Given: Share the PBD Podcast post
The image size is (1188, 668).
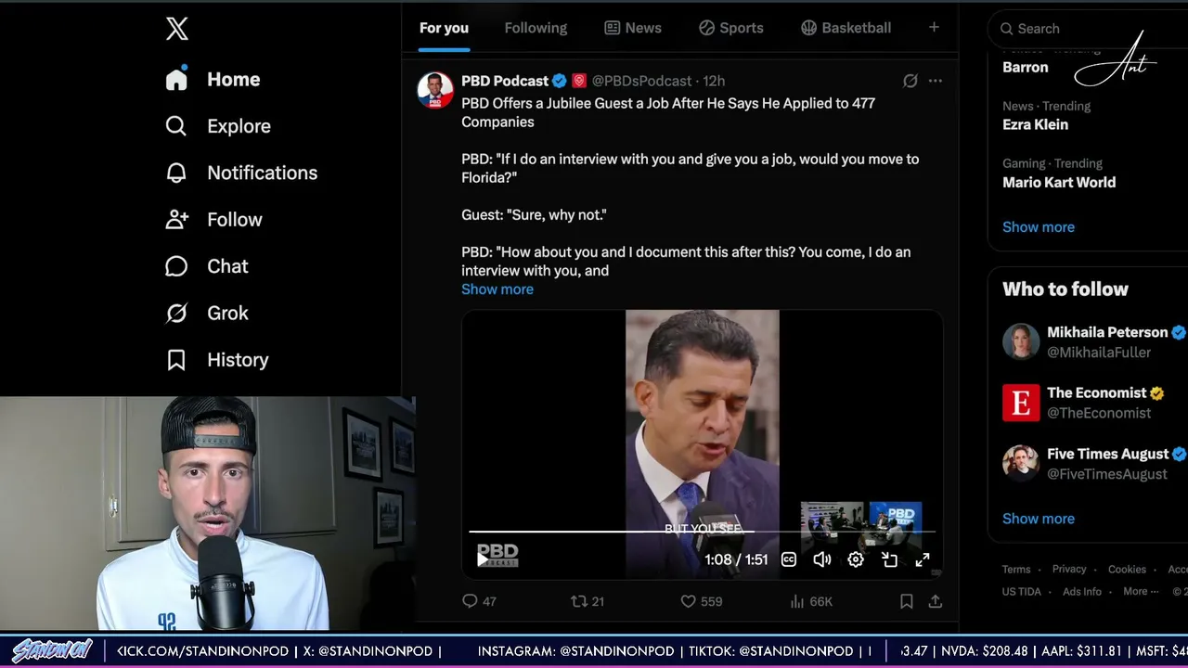Looking at the screenshot, I should point(936,601).
